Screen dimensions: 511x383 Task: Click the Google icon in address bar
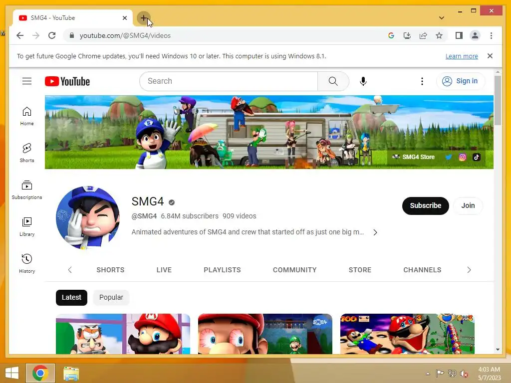391,35
